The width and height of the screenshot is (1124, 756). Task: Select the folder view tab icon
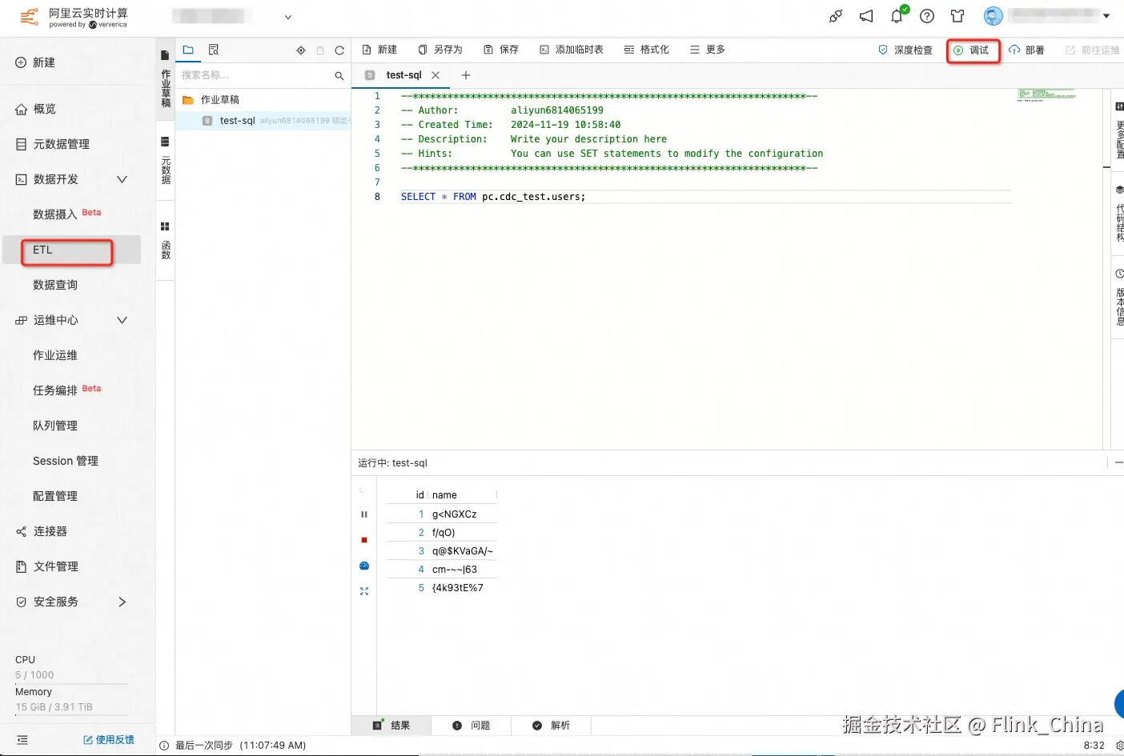(188, 50)
